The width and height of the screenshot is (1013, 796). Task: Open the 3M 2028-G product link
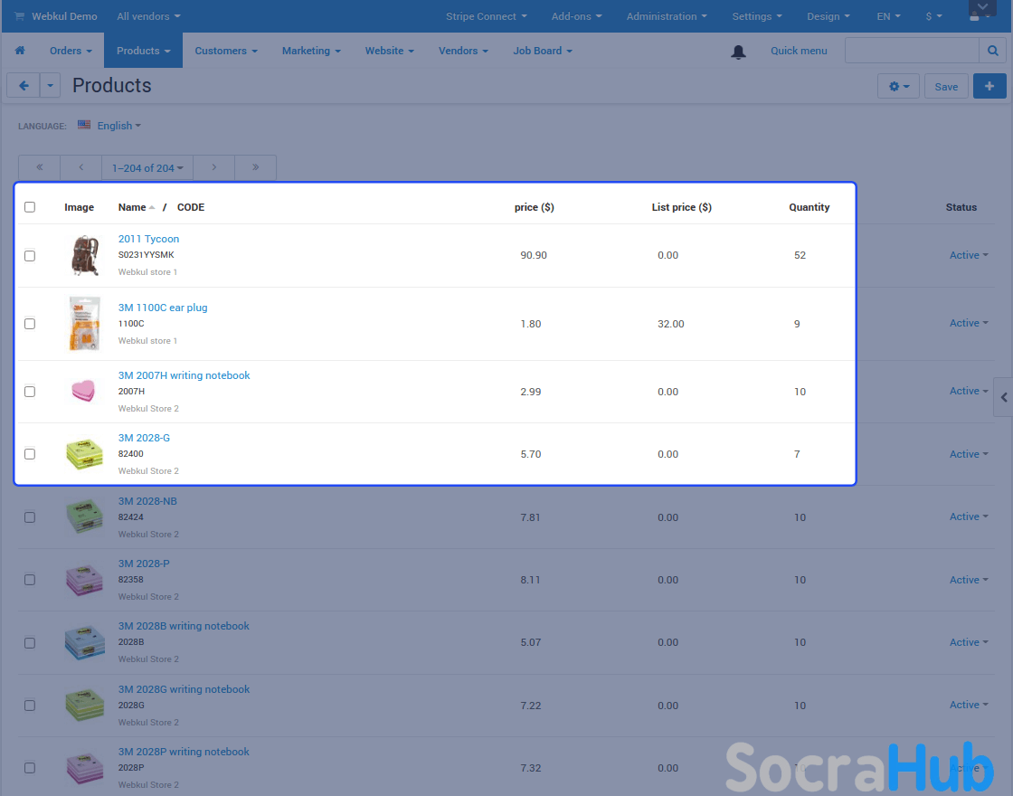pos(144,438)
